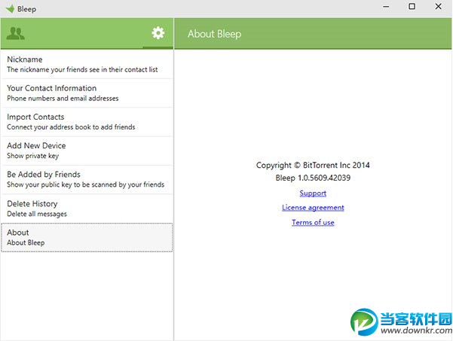Click the About Bleep header title

point(214,34)
